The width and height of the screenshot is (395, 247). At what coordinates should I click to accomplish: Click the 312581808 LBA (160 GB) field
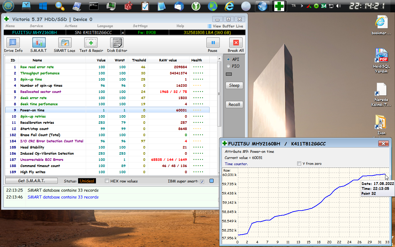[207, 32]
